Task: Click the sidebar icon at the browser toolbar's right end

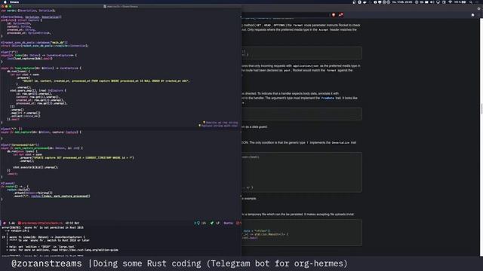Action: pyautogui.click(x=473, y=15)
